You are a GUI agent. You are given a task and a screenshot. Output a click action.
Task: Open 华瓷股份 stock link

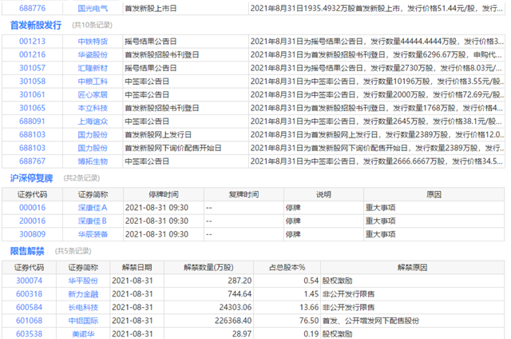93,55
